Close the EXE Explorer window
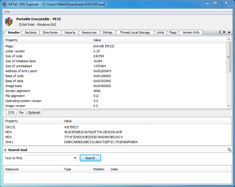235x187 pixels. point(226,3)
